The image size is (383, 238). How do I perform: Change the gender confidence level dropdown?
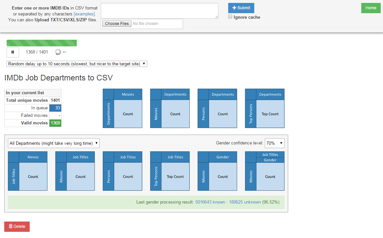275,143
